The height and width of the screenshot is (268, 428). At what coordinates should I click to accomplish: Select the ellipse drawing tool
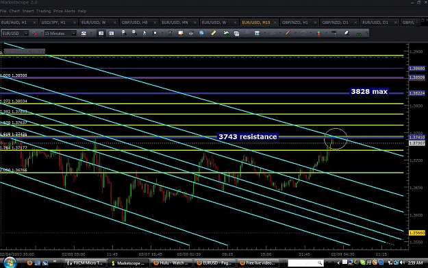pyautogui.click(x=303, y=33)
